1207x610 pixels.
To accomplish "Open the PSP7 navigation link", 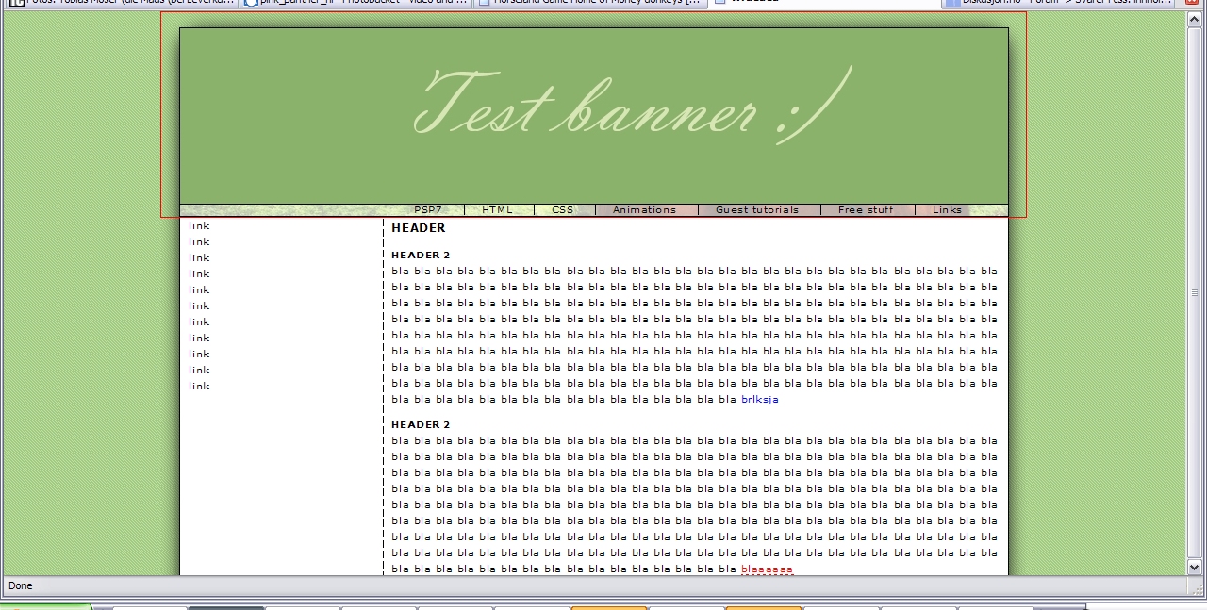I will pos(427,210).
